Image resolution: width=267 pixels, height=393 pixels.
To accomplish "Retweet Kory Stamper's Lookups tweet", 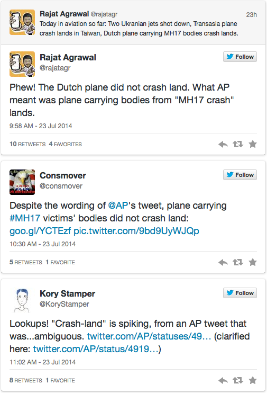I will pyautogui.click(x=238, y=380).
